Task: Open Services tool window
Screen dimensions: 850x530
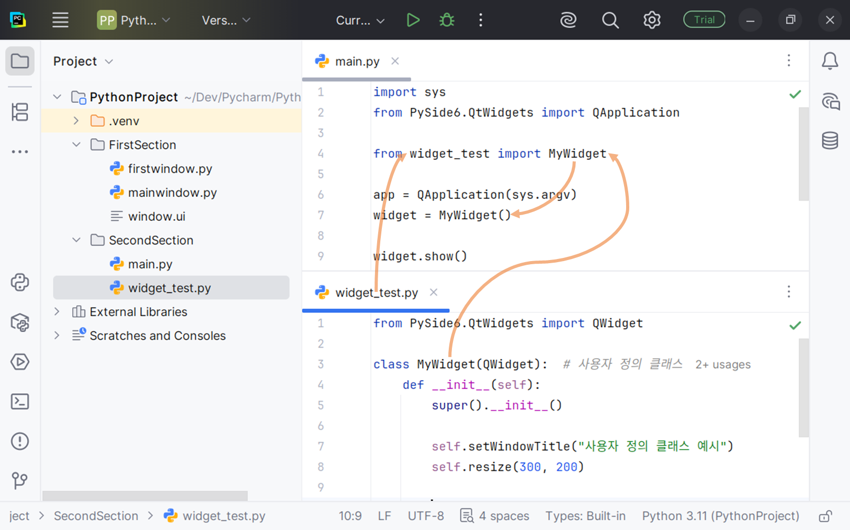Action: pos(20,362)
